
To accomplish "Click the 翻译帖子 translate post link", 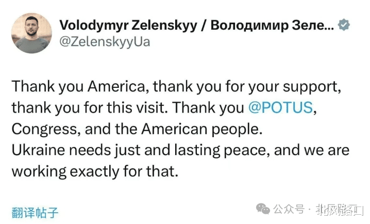I will point(35,212).
